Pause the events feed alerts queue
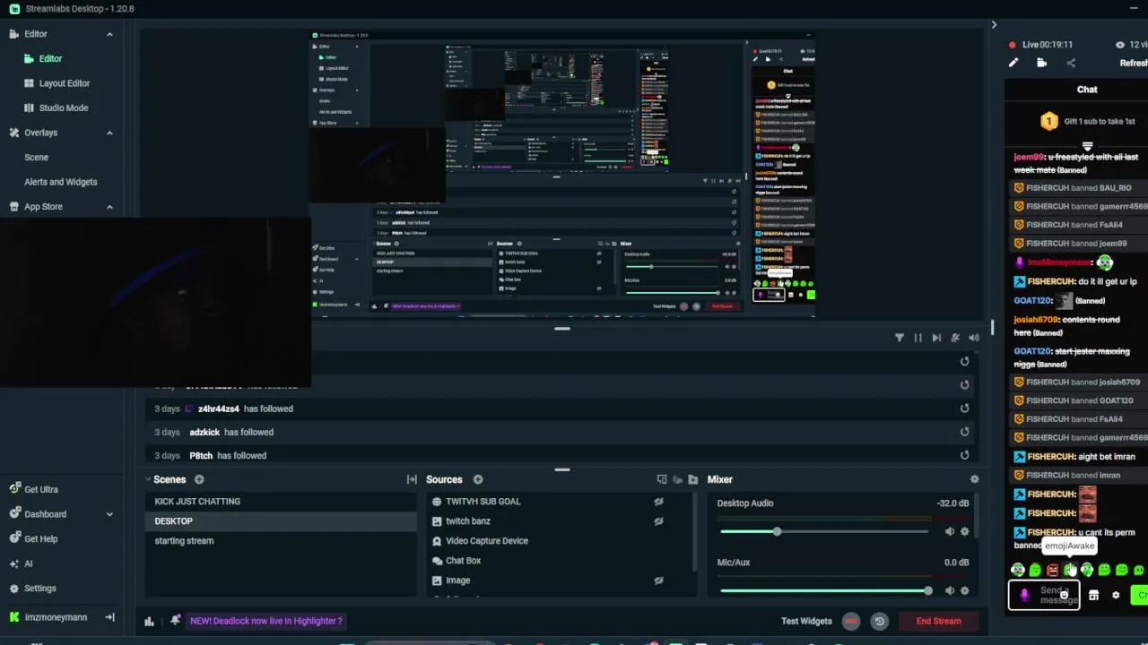 click(x=918, y=338)
